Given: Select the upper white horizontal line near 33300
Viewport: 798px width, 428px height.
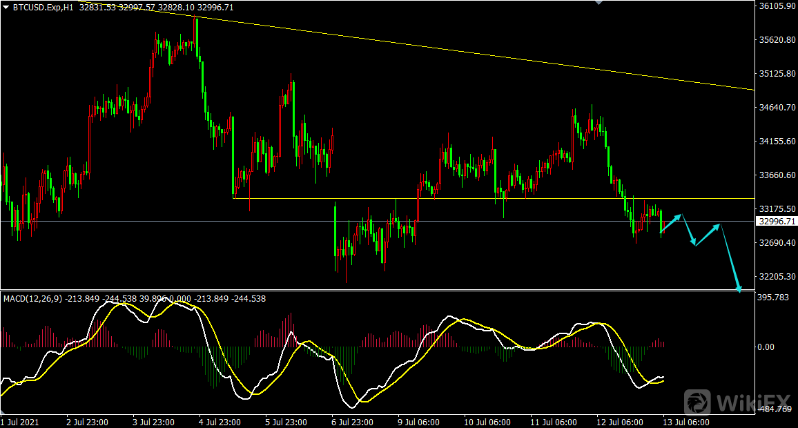Looking at the screenshot, I should tap(483, 198).
